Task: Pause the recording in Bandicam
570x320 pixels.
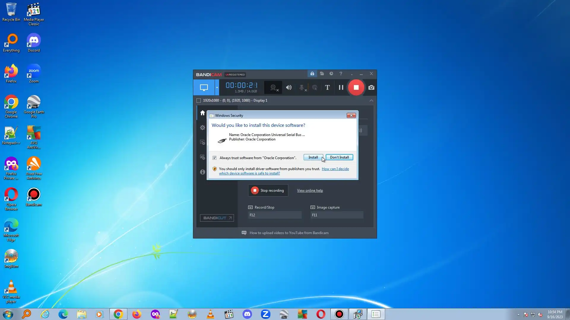Action: pos(341,87)
